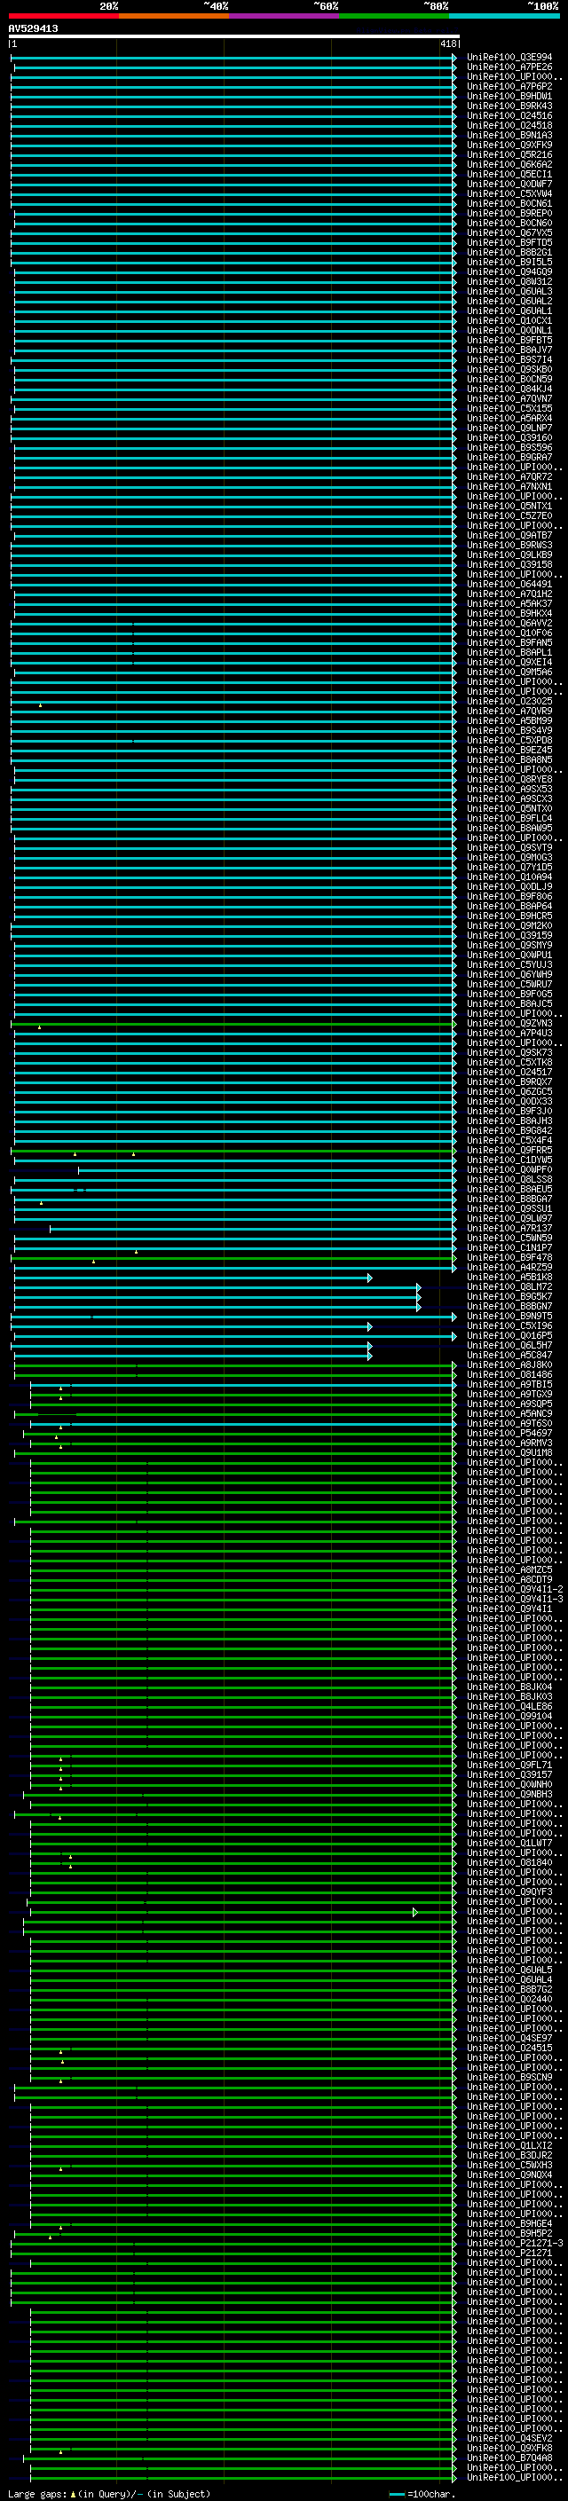Click hit label UniRef100_Q6L5H7
Screen dimensions: 568x2501
click(509, 1346)
